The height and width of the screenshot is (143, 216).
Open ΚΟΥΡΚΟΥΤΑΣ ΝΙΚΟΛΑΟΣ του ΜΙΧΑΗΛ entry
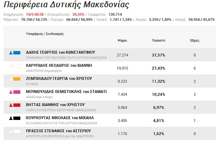tap(60, 118)
